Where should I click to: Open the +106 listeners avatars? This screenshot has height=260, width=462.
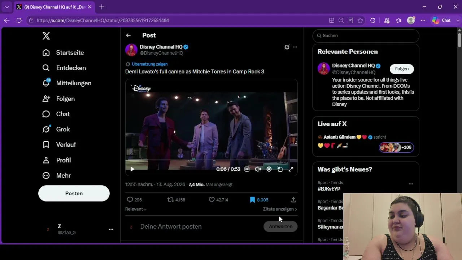(396, 147)
